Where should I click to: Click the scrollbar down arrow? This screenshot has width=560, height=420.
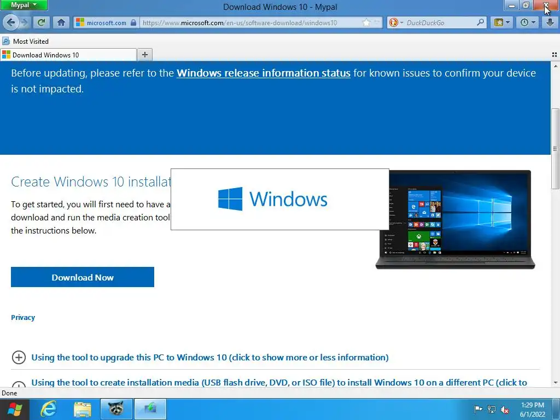click(x=556, y=382)
